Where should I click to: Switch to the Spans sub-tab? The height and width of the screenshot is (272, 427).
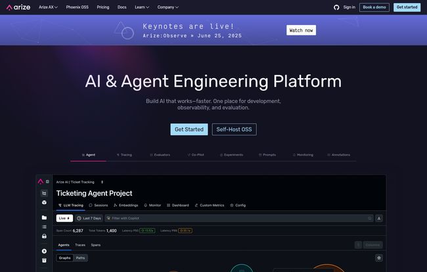tap(96, 245)
